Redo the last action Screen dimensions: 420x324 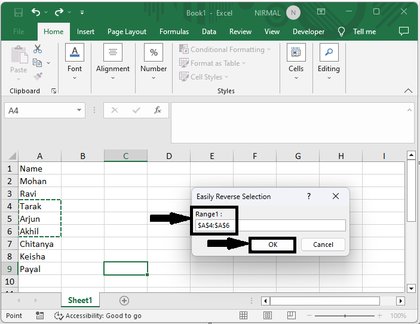pyautogui.click(x=59, y=12)
